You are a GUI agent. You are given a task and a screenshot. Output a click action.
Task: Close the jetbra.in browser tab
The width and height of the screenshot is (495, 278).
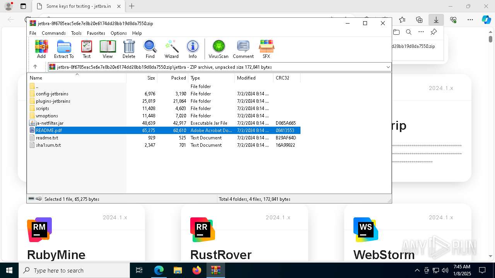(119, 6)
